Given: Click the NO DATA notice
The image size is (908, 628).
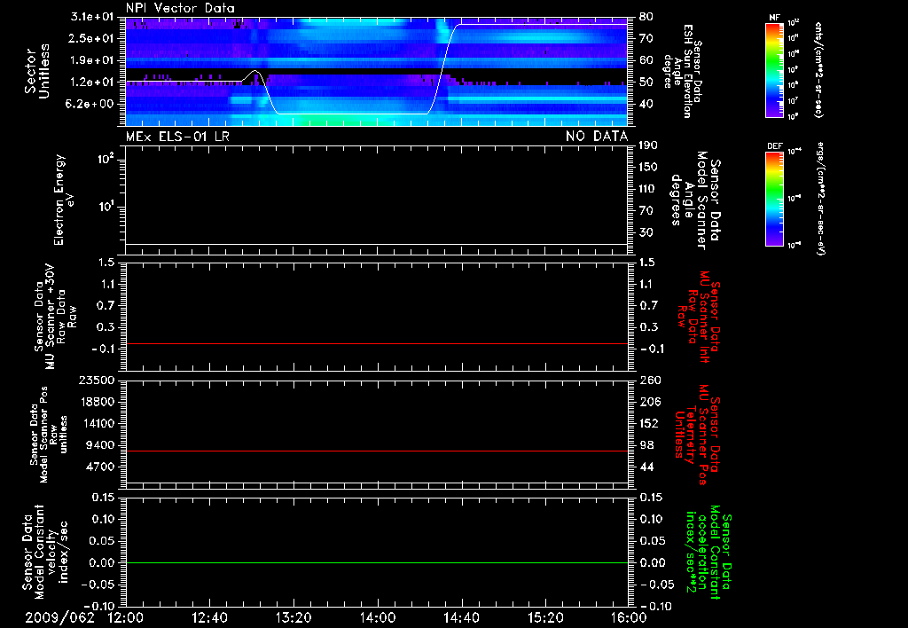Looking at the screenshot, I should [597, 137].
